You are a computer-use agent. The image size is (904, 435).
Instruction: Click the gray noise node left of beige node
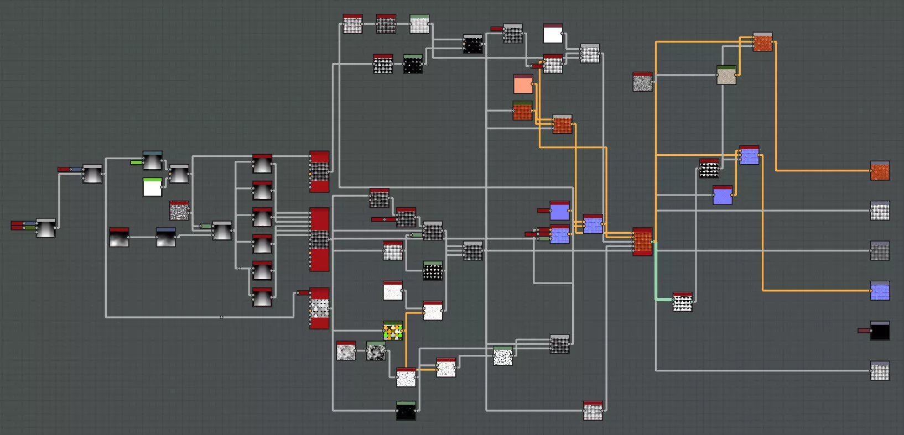tap(642, 82)
